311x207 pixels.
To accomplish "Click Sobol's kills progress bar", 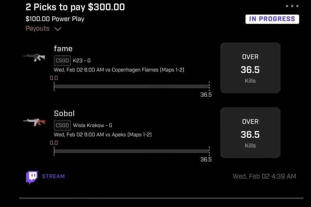I will click(x=132, y=151).
